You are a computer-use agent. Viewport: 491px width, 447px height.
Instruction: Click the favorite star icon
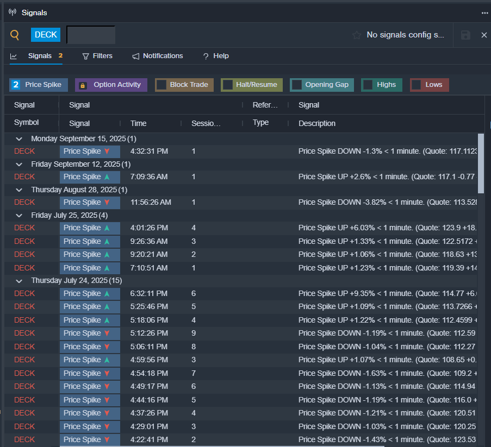coord(357,35)
